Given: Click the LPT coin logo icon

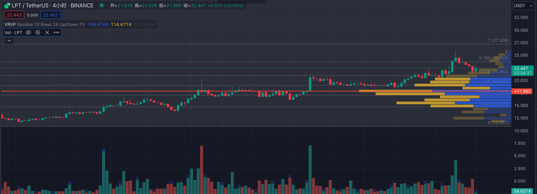Looking at the screenshot, I should coord(7,6).
